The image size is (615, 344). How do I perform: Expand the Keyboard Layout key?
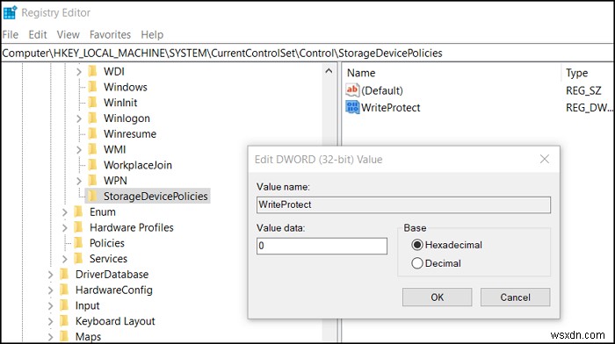pos(50,322)
